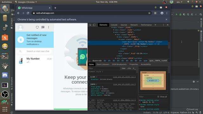Screen dimensions: 203x114
Task: Go back with Chrome's back arrow
Action: (18, 13)
